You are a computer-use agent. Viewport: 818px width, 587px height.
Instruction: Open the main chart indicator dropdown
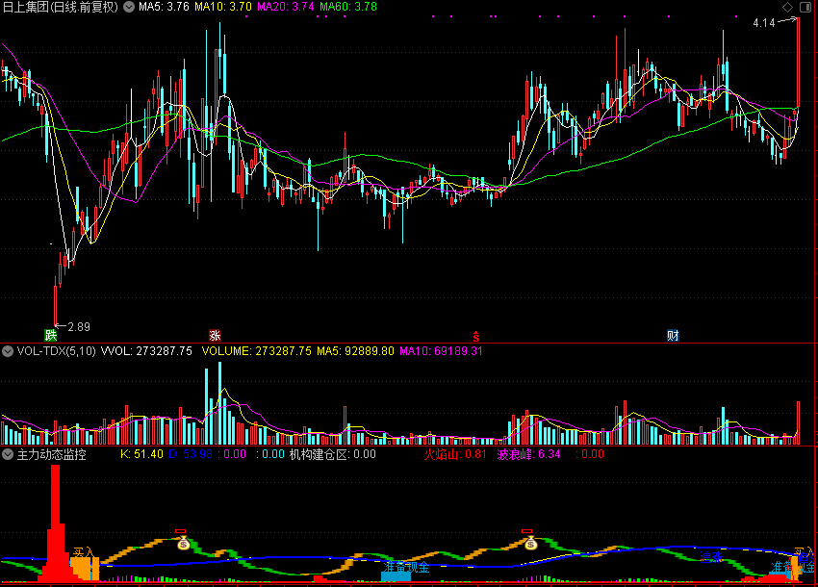(x=129, y=8)
